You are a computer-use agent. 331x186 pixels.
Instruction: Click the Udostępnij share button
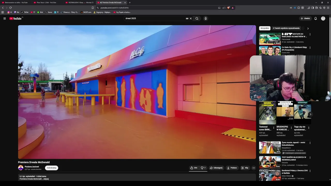pyautogui.click(x=216, y=168)
